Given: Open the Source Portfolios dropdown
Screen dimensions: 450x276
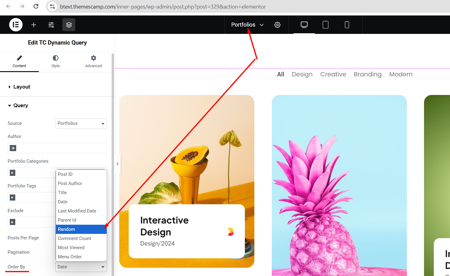Looking at the screenshot, I should tap(81, 123).
